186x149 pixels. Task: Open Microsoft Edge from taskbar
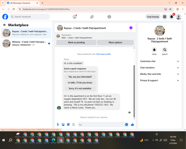pyautogui.click(x=54, y=140)
